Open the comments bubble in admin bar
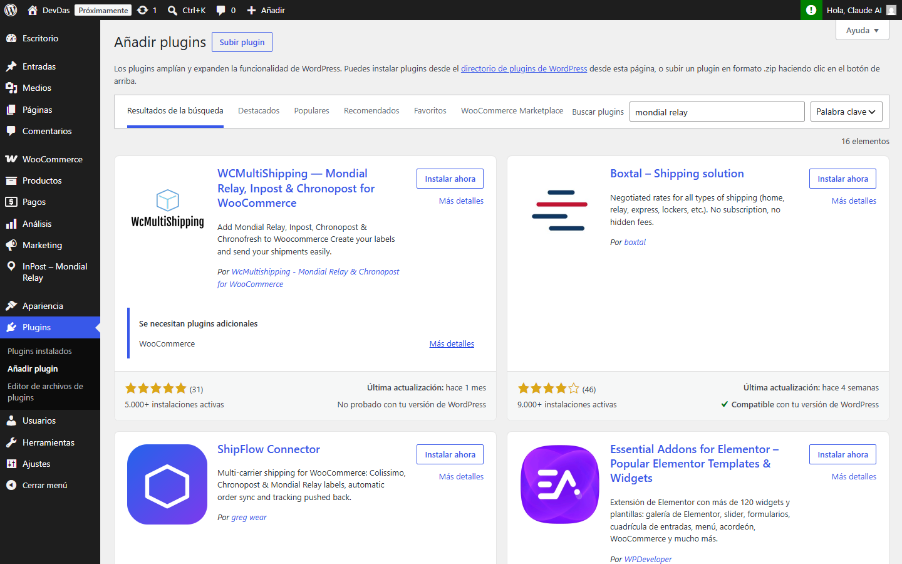The width and height of the screenshot is (902, 564). (220, 10)
